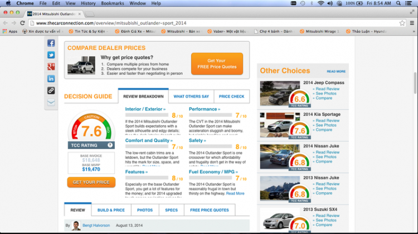Read Review for 2014 Jeep Compass

pos(327,89)
